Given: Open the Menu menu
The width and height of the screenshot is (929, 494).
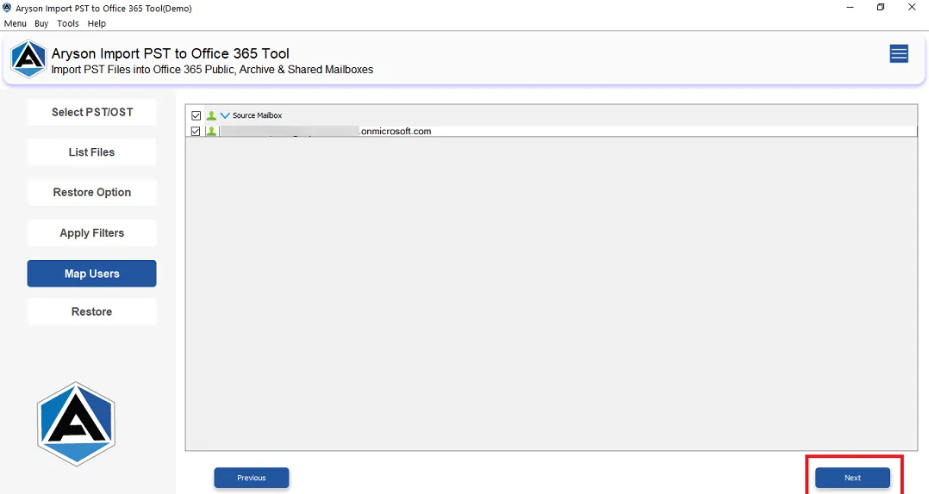Looking at the screenshot, I should (16, 23).
